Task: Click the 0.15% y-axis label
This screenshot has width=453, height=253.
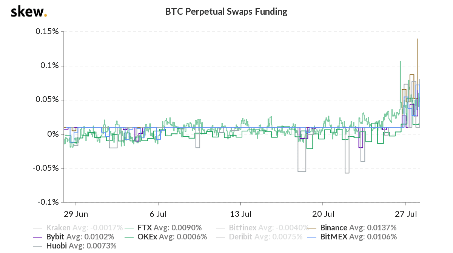Action: [x=47, y=31]
